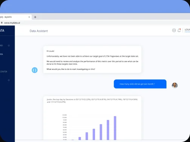
Task: Open the CENTER sidebar menu item
Action: point(3,72)
